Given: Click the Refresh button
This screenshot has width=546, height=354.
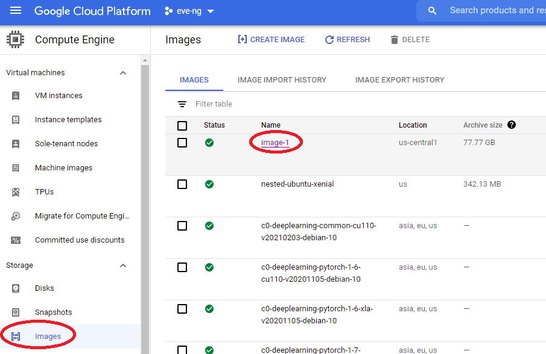Looking at the screenshot, I should [347, 40].
